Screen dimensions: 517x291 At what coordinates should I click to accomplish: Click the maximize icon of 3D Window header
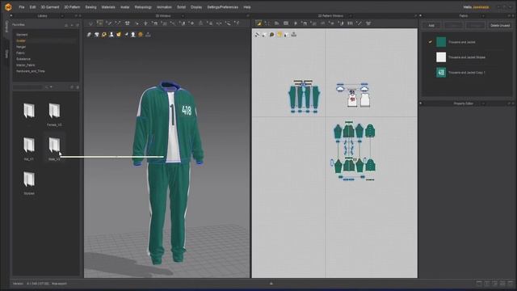click(x=248, y=16)
